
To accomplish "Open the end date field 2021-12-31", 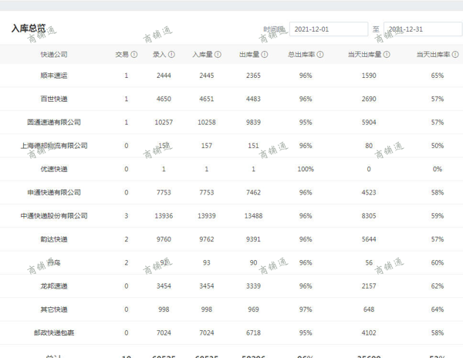I will (422, 29).
